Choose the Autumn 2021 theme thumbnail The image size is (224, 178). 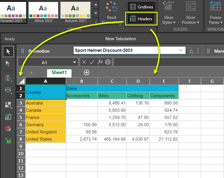click(x=75, y=12)
